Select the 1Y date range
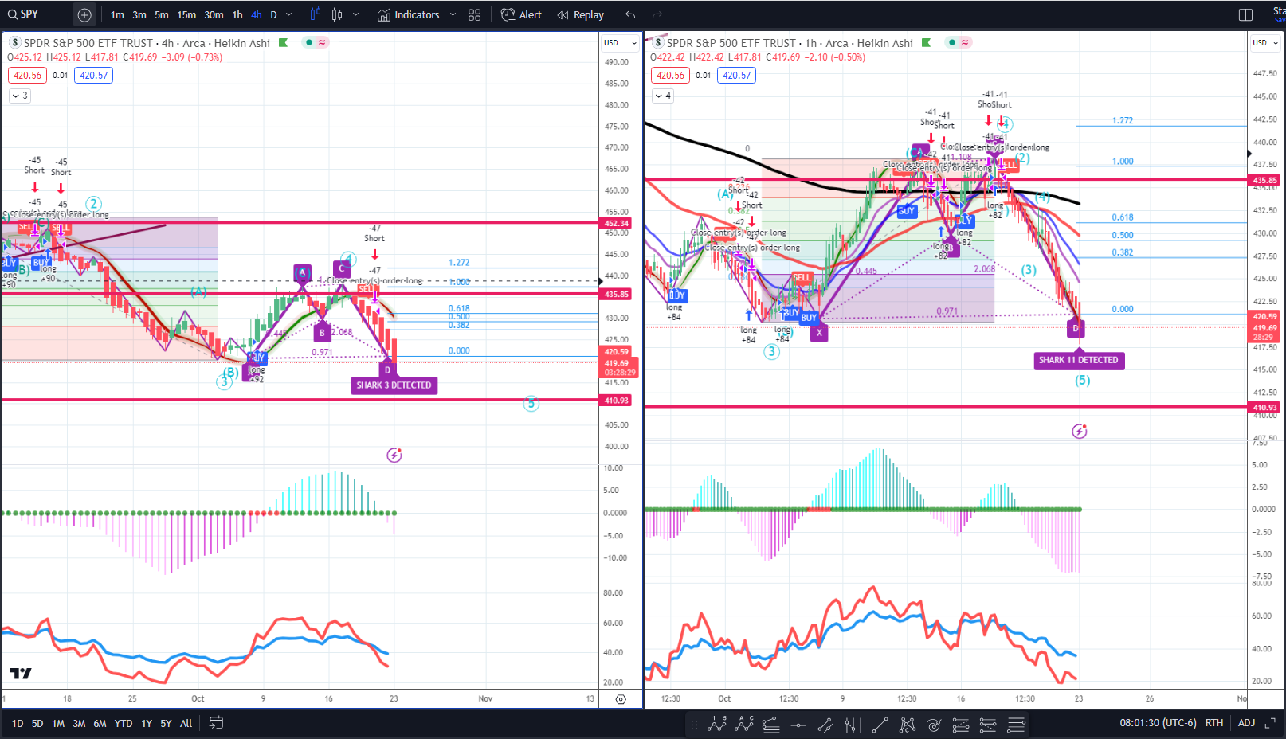 147,724
